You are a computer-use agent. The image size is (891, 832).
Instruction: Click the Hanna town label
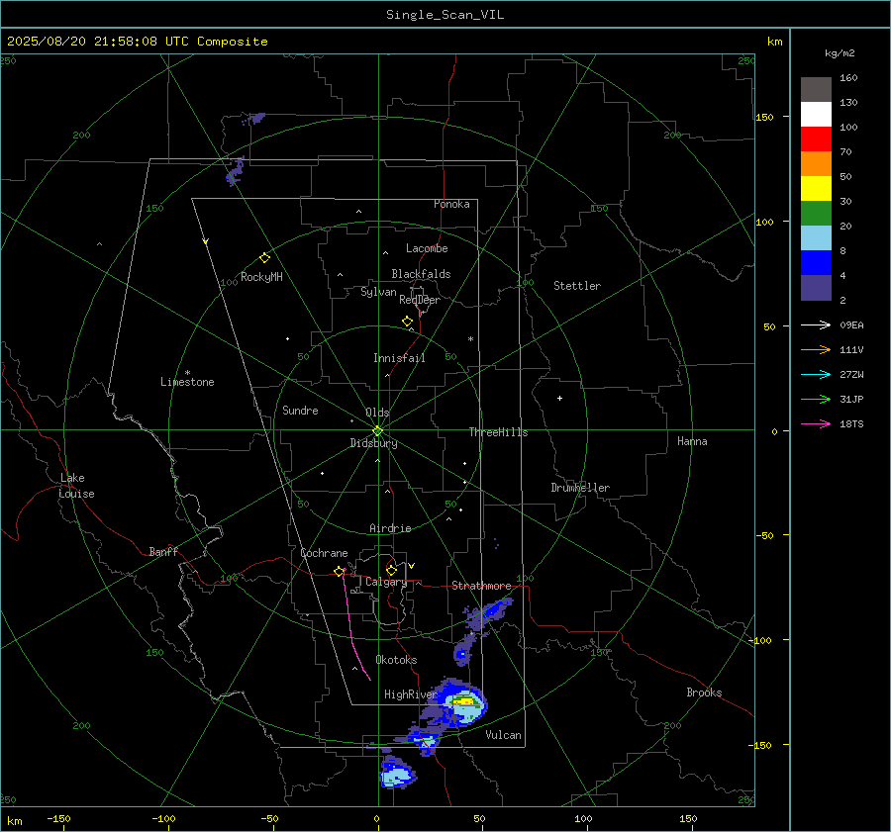click(692, 441)
